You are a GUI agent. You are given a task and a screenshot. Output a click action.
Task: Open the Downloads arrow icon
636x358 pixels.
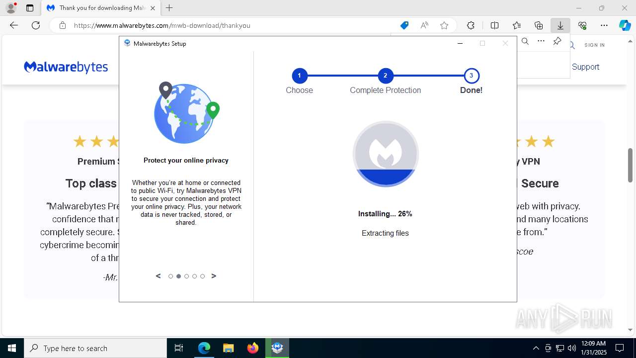[560, 25]
